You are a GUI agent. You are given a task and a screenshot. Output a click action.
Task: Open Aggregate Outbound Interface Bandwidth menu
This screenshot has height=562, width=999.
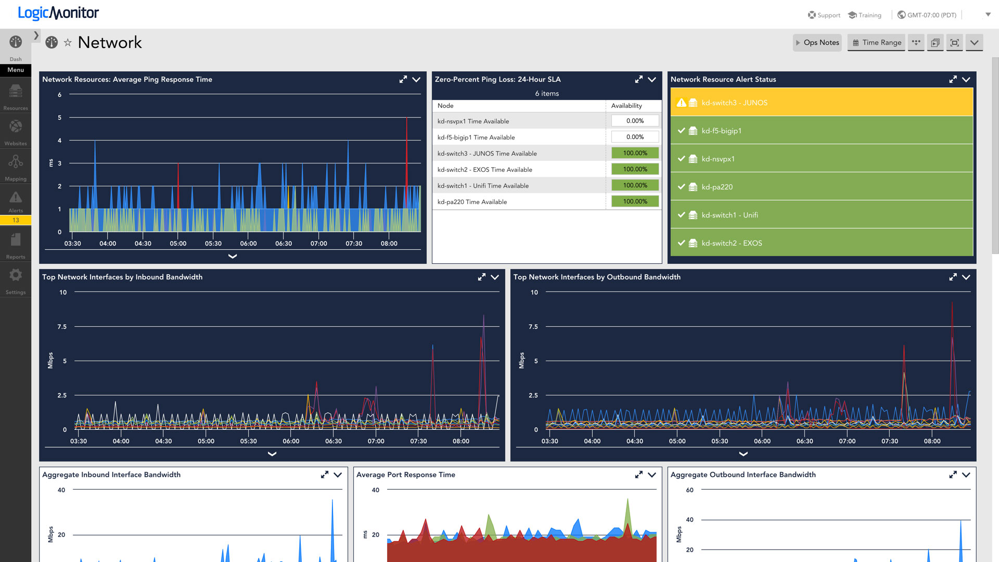tap(966, 475)
